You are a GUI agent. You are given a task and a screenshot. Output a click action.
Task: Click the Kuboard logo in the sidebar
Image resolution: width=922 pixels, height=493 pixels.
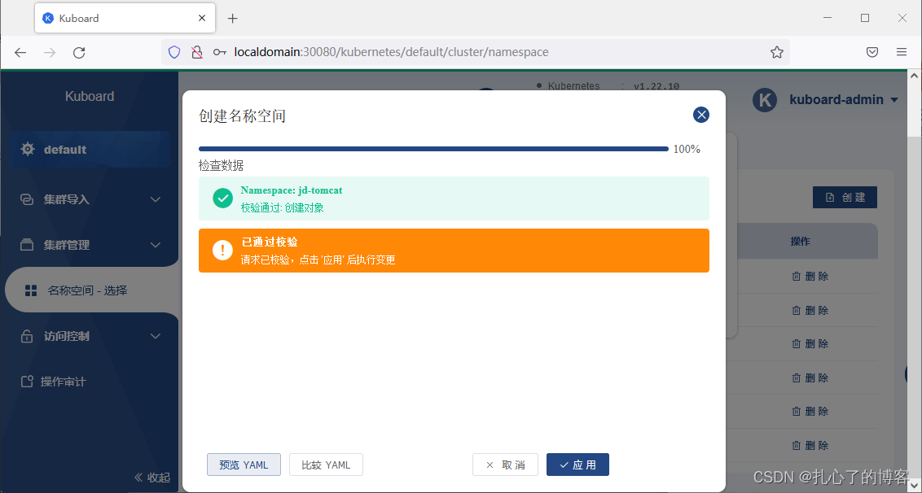[x=89, y=95]
